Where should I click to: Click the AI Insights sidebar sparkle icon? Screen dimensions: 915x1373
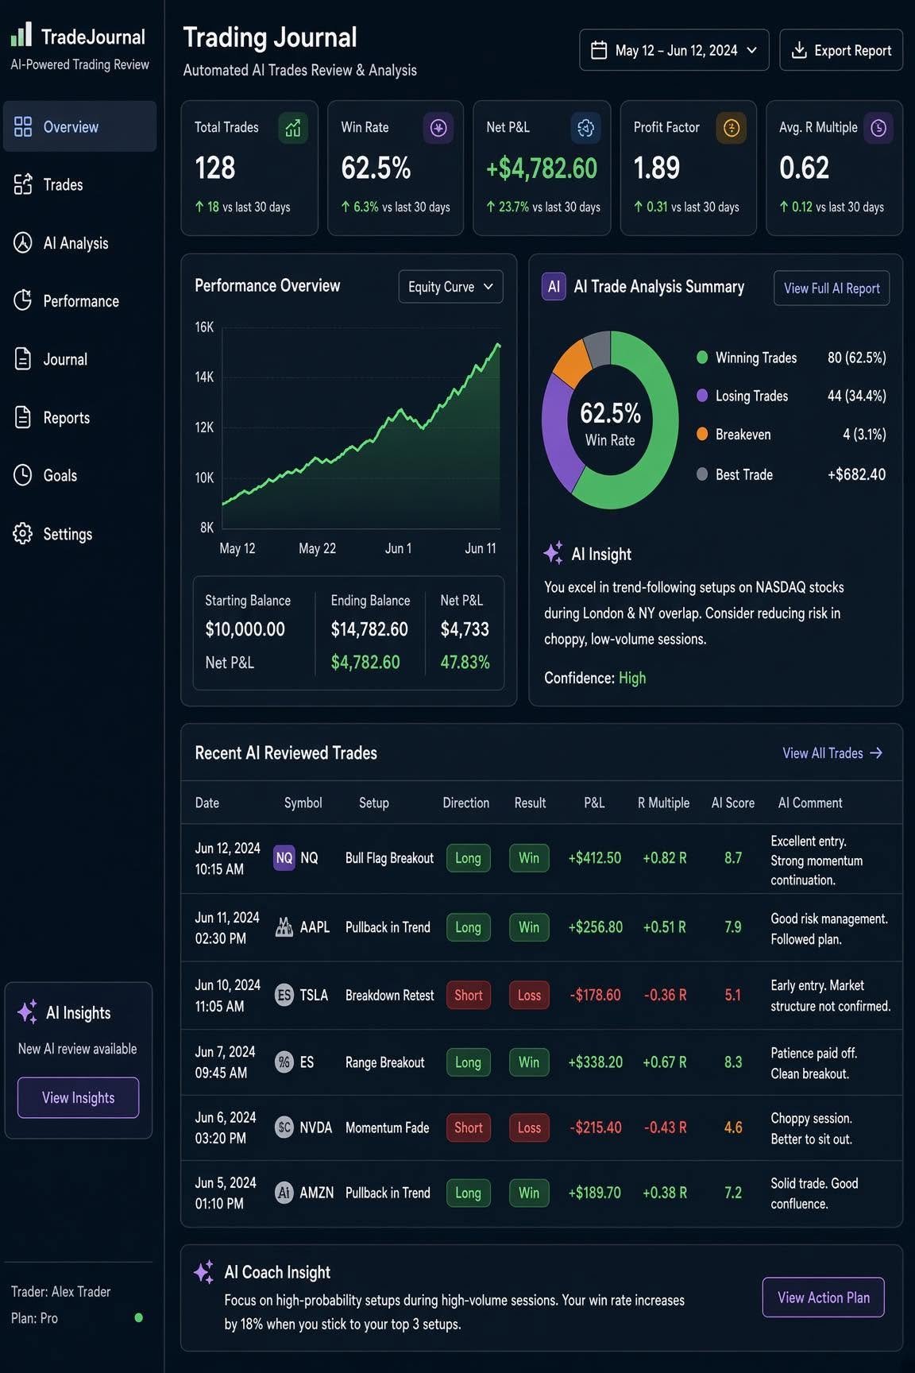pyautogui.click(x=28, y=1011)
